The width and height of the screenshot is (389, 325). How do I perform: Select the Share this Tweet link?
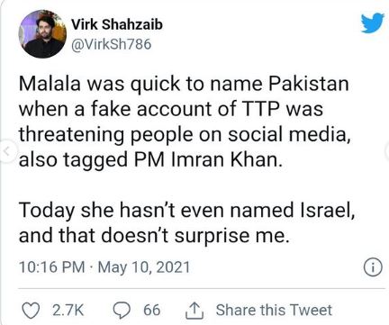click(x=274, y=310)
